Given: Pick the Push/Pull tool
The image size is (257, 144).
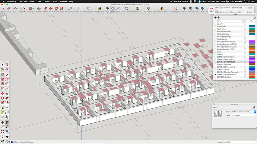Looking at the screenshot, I should (39, 10).
